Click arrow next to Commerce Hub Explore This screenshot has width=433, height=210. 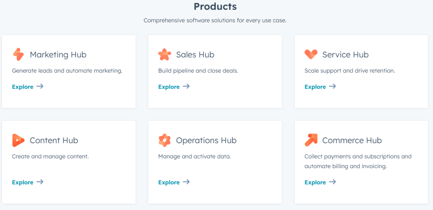point(332,182)
